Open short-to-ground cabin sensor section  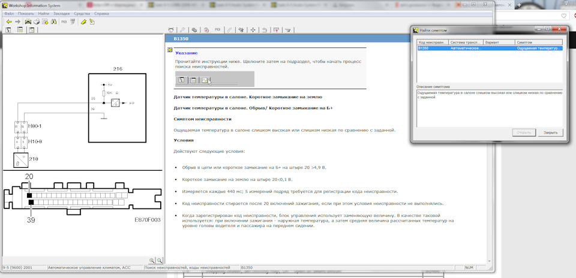[248, 97]
